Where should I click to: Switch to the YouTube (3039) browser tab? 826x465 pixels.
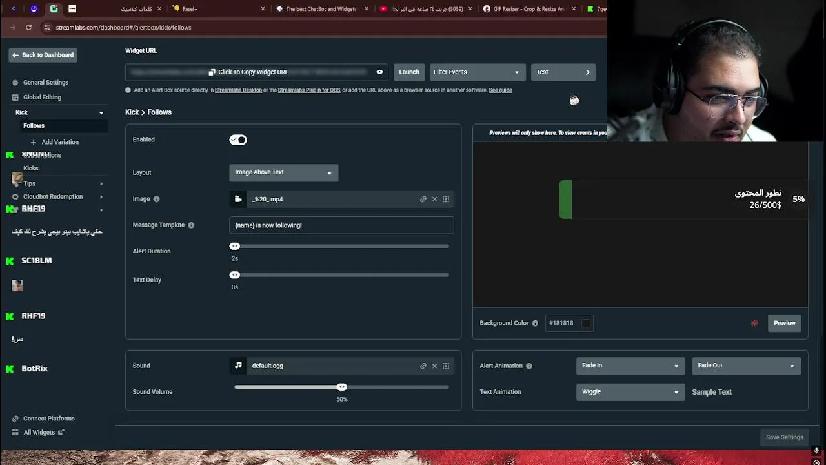click(x=426, y=9)
